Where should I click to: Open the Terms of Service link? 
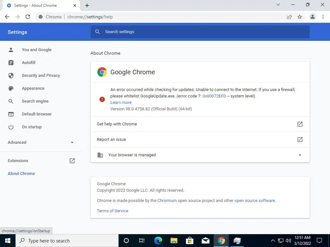coord(112,211)
